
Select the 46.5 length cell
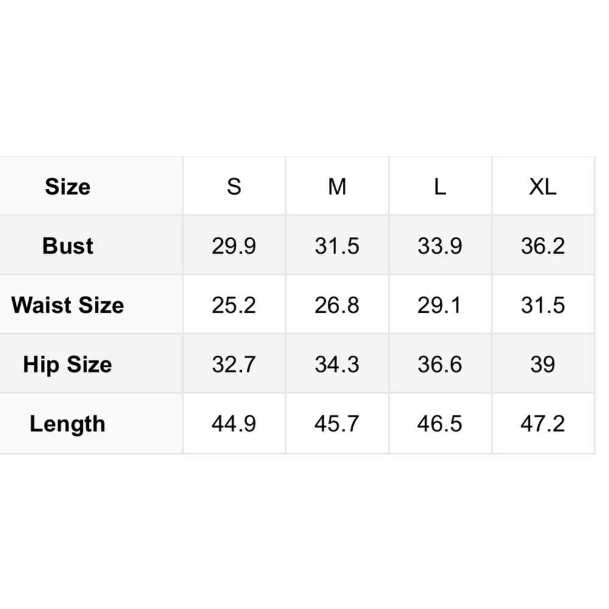(x=440, y=424)
